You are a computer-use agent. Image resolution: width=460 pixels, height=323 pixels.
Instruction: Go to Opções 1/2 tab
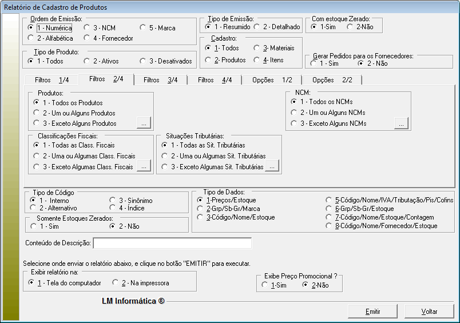tap(272, 80)
